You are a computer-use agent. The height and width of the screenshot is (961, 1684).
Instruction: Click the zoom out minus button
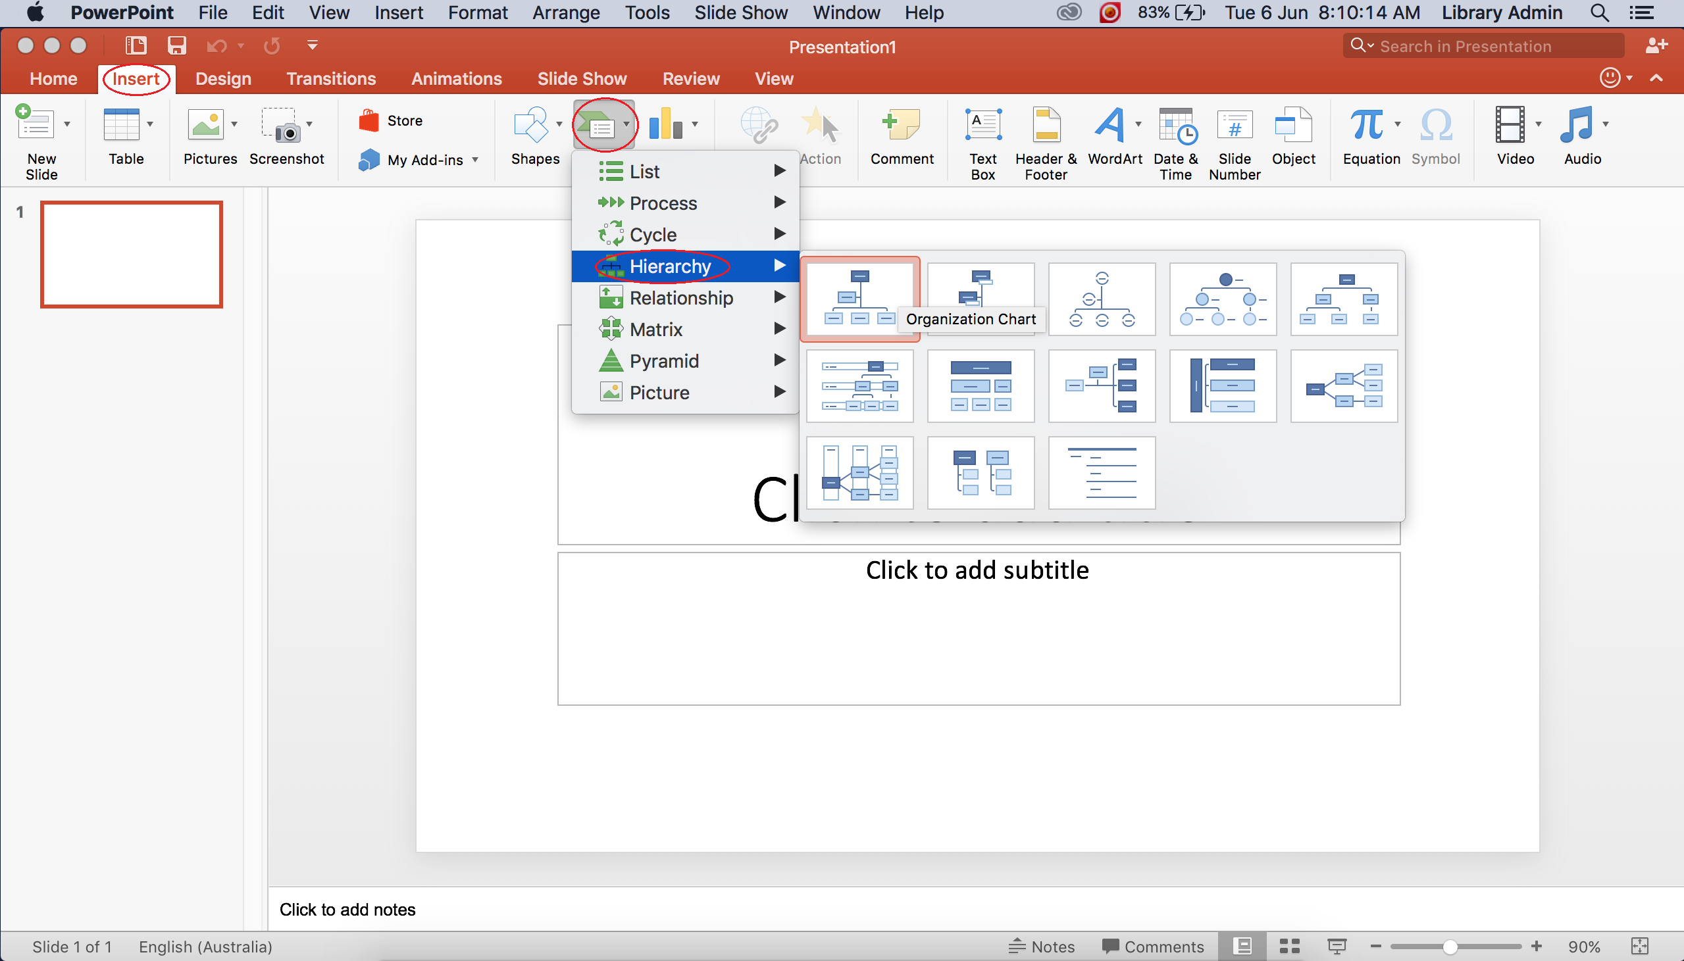click(1376, 946)
